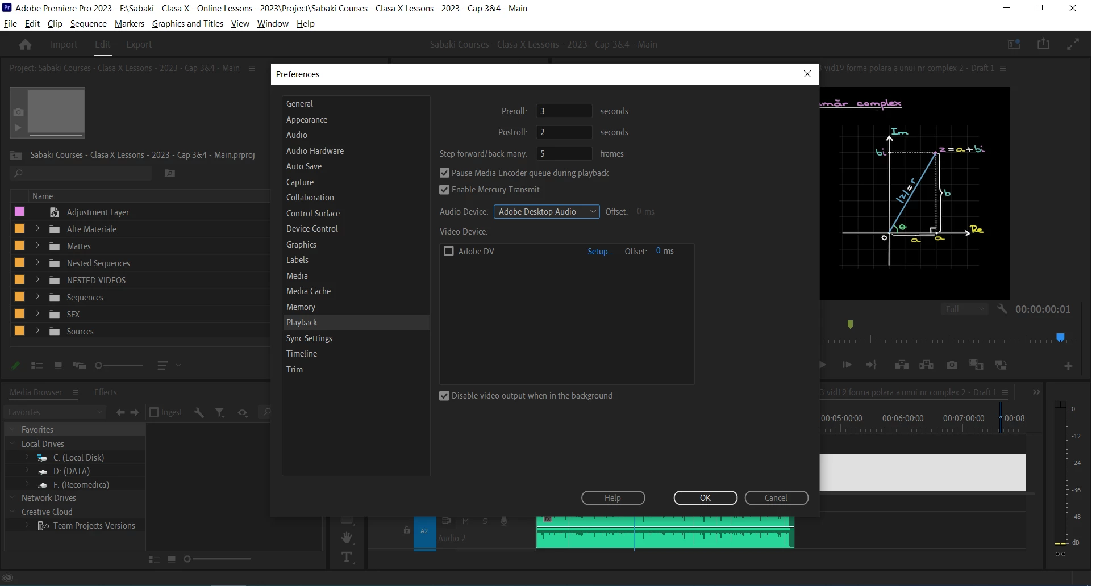The width and height of the screenshot is (1100, 586).
Task: Go forward in Media Browser
Action: coord(135,412)
